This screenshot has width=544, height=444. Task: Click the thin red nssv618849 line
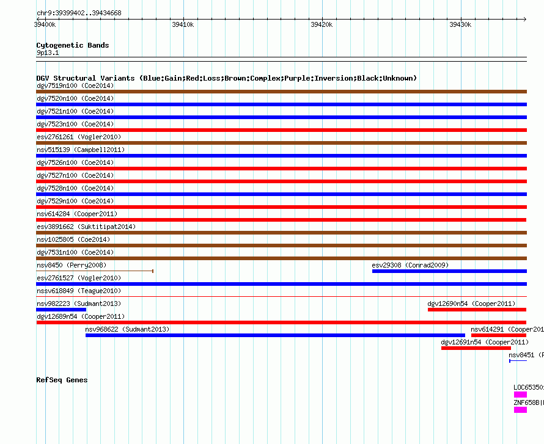pyautogui.click(x=281, y=297)
